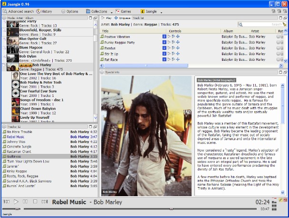Show info for Rat Race track
The width and height of the screenshot is (289, 218).
tap(164, 59)
